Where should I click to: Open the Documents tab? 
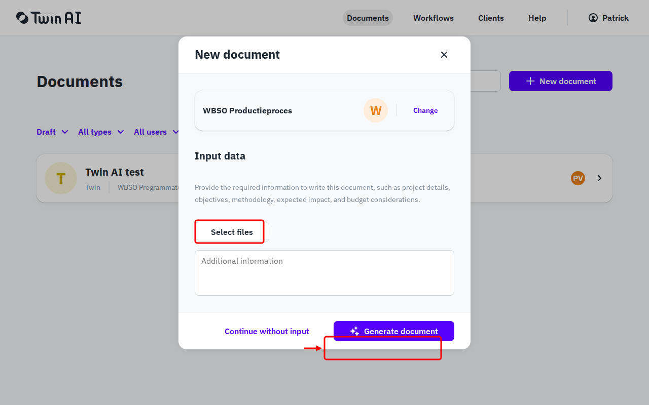368,18
